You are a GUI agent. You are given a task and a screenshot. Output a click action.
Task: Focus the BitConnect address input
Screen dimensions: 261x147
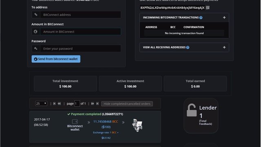[80, 15]
